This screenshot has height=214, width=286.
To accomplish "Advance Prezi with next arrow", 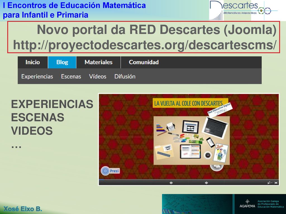I will point(206,183).
